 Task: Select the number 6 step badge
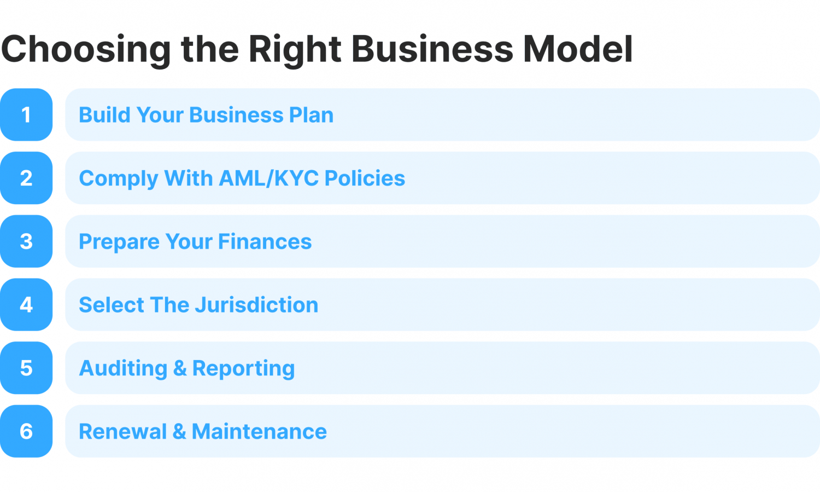26,431
